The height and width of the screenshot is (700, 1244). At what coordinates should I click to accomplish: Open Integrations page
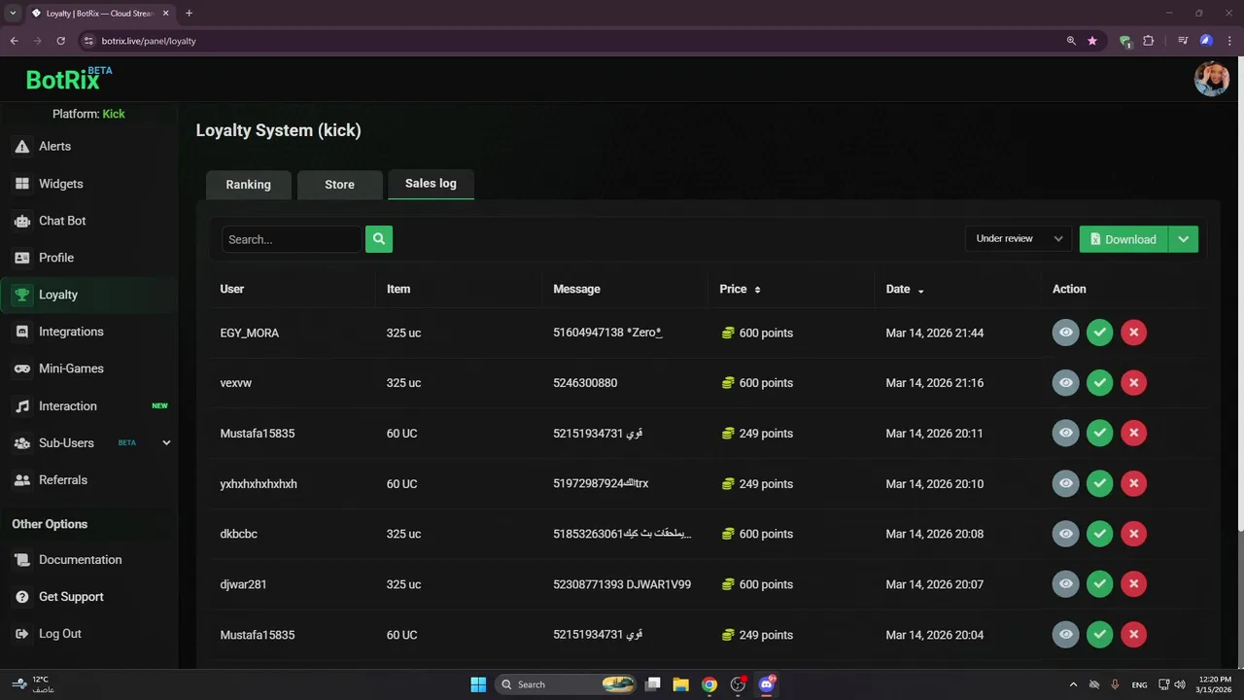[x=71, y=332]
